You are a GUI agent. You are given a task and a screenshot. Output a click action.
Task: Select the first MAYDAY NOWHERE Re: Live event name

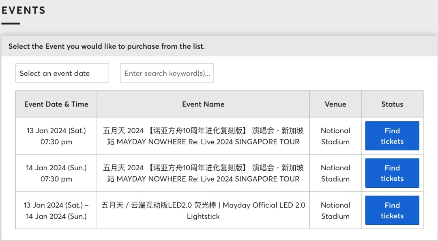point(203,136)
